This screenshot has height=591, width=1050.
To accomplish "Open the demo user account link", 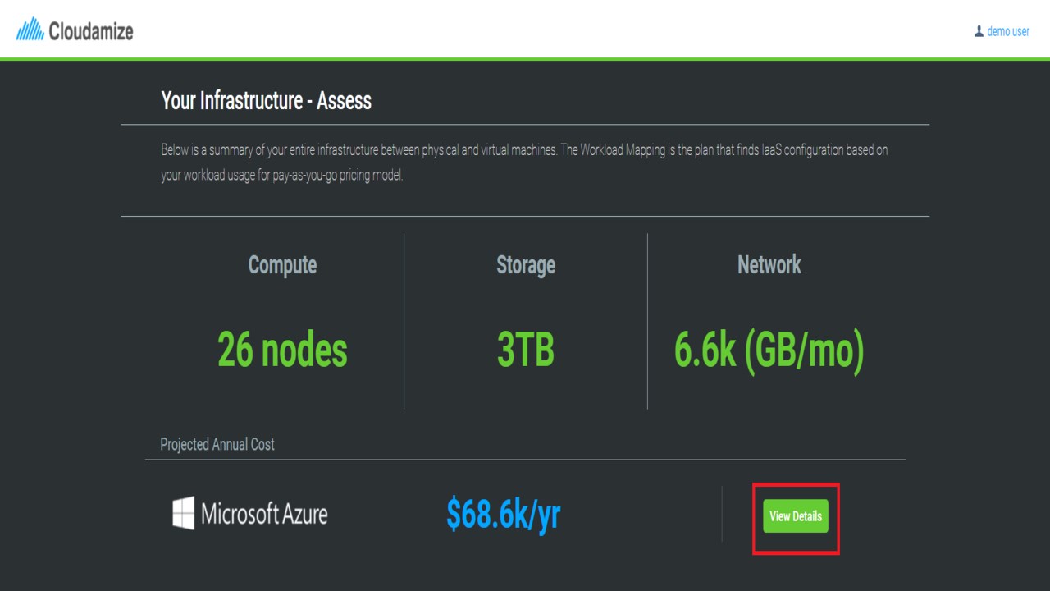I will 1008,31.
